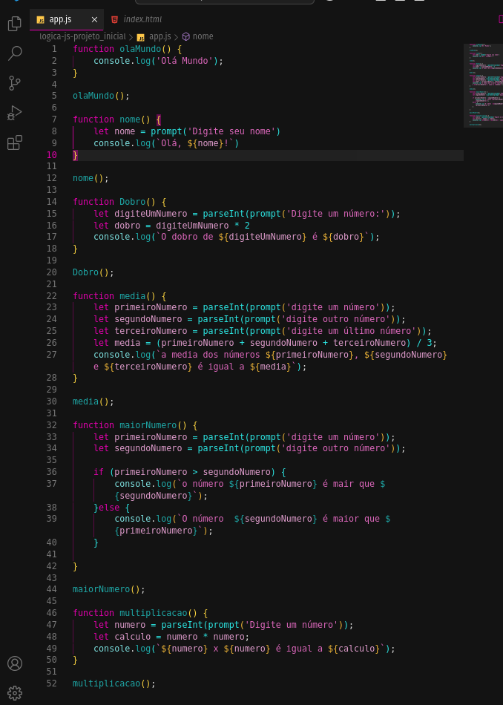Click terceiroNumero variable declaration on line 25
The width and height of the screenshot is (503, 705).
[x=140, y=332]
